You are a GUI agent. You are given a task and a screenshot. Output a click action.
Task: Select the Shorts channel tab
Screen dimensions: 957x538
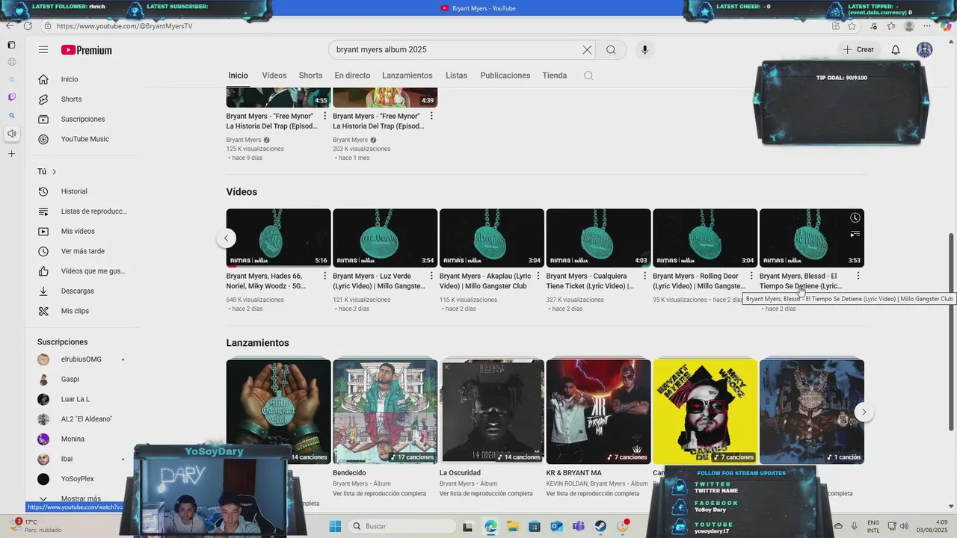click(x=310, y=75)
